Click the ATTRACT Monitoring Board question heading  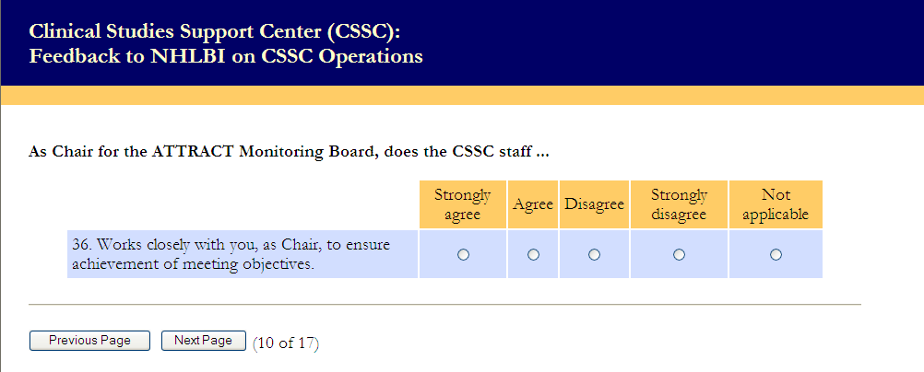coord(290,151)
